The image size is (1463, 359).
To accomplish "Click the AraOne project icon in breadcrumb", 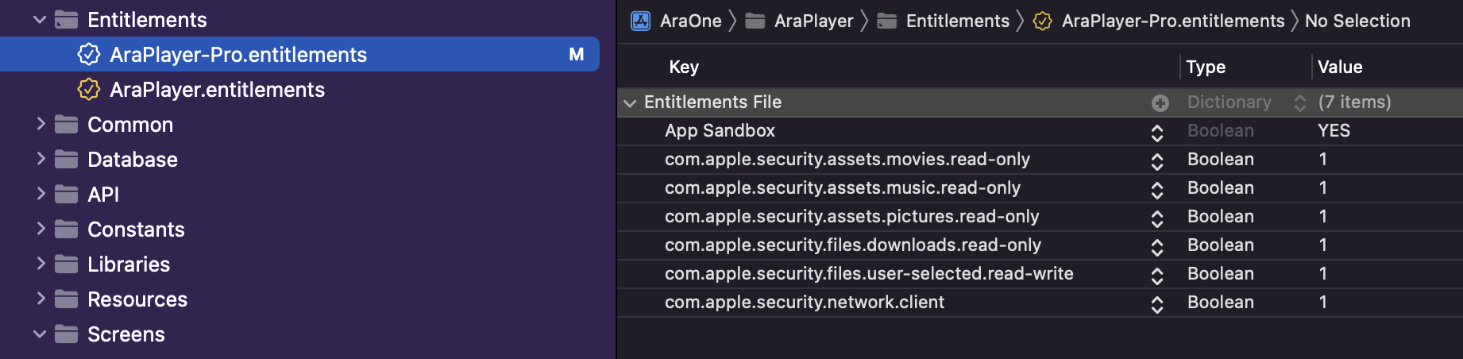I will pos(641,21).
